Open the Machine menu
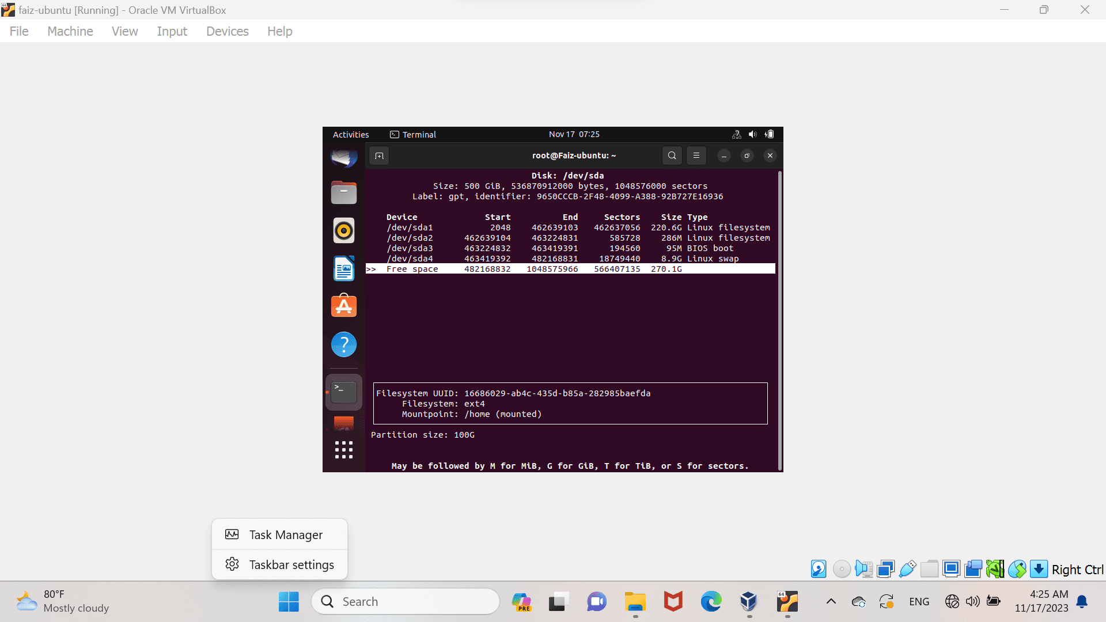Viewport: 1106px width, 622px height. (70, 31)
